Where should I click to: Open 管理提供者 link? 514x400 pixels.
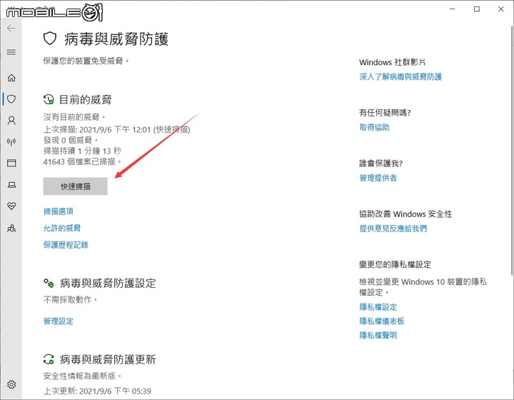(x=378, y=178)
